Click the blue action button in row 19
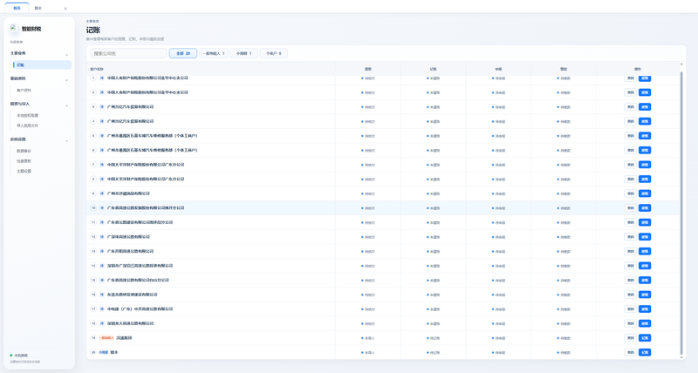This screenshot has height=373, width=698. [645, 338]
